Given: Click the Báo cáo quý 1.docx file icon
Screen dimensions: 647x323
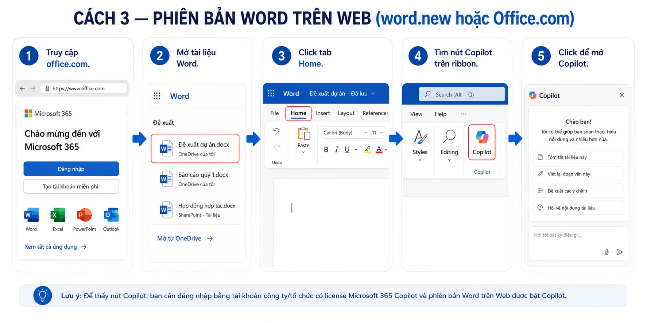Looking at the screenshot, I should [x=166, y=179].
